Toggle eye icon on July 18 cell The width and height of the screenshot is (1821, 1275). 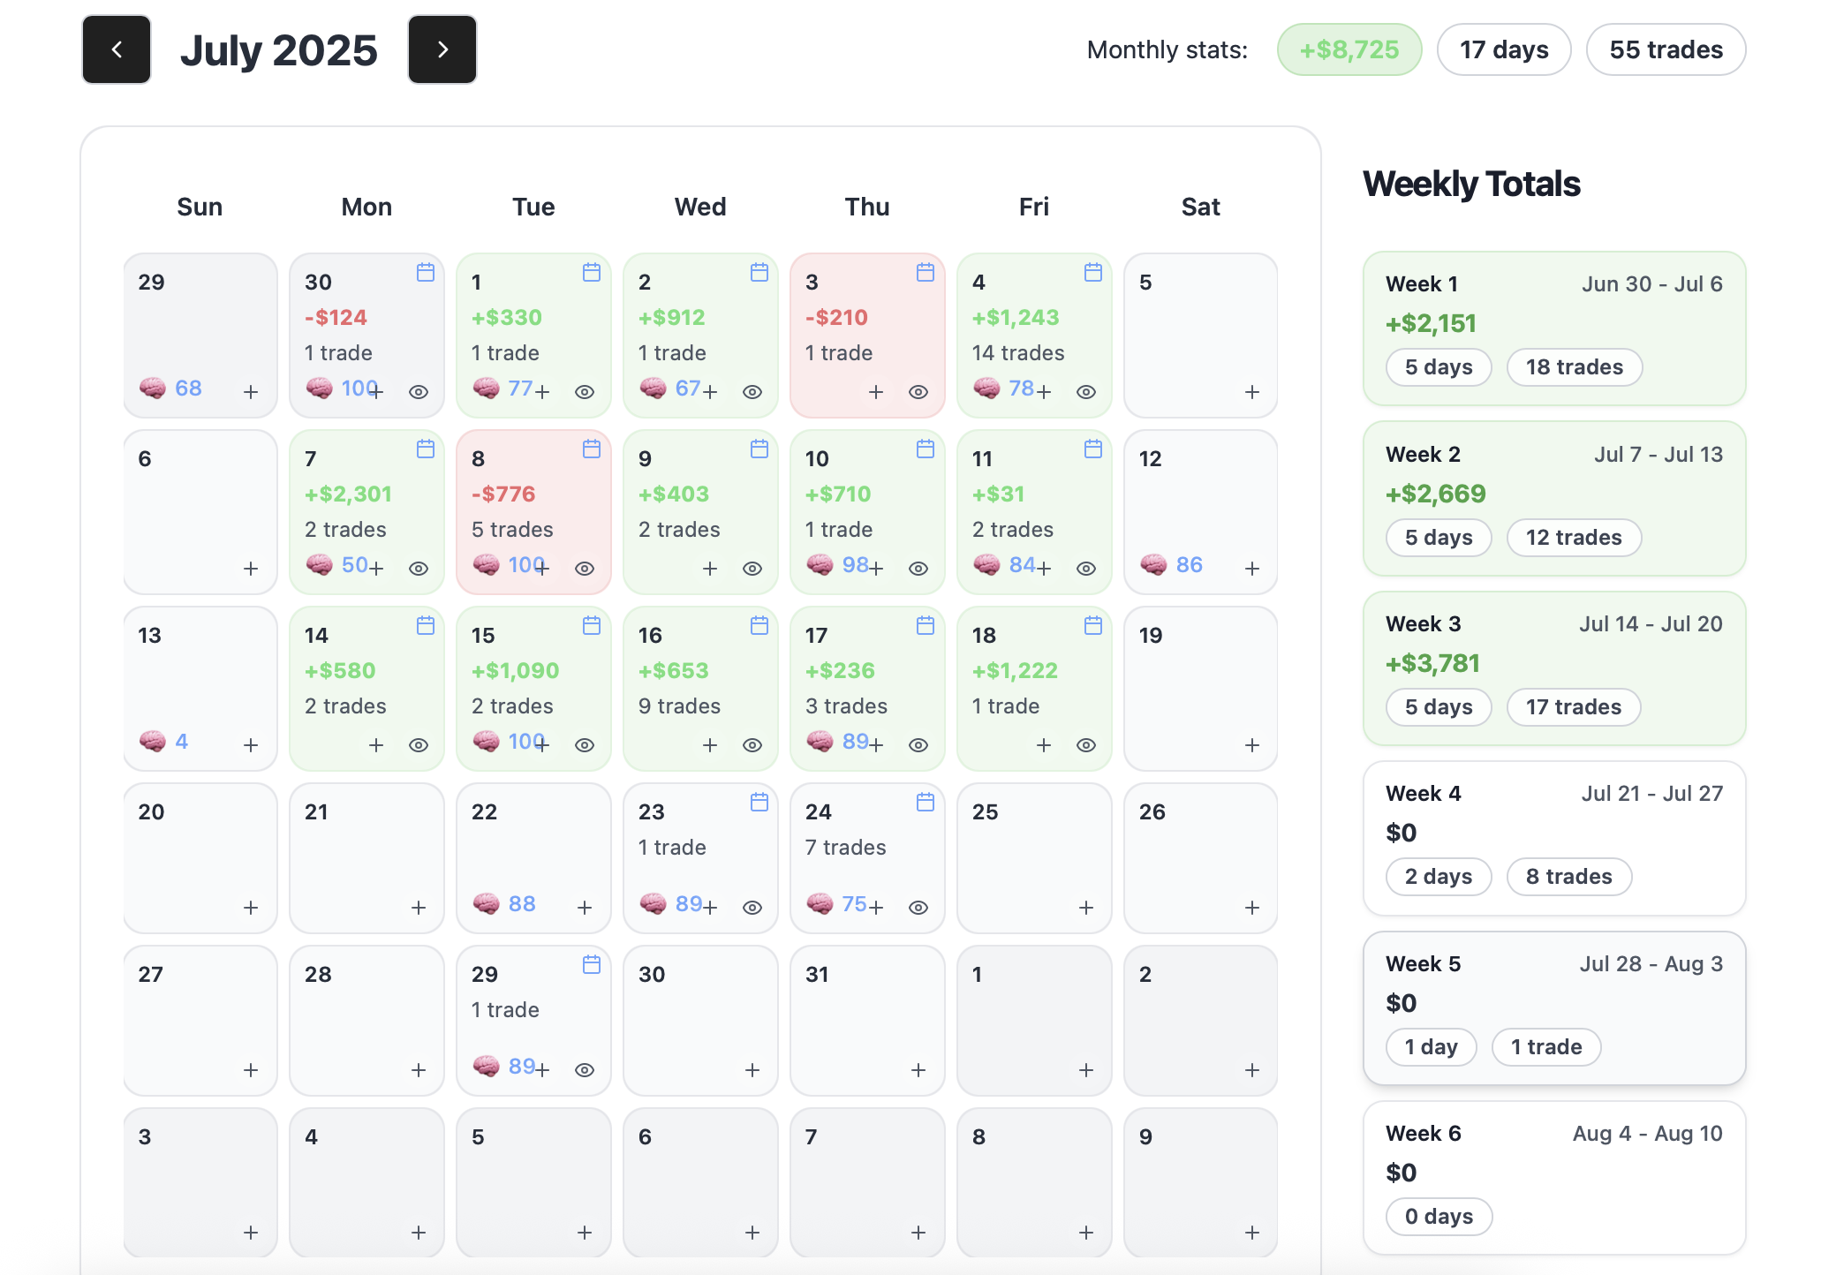click(1085, 744)
